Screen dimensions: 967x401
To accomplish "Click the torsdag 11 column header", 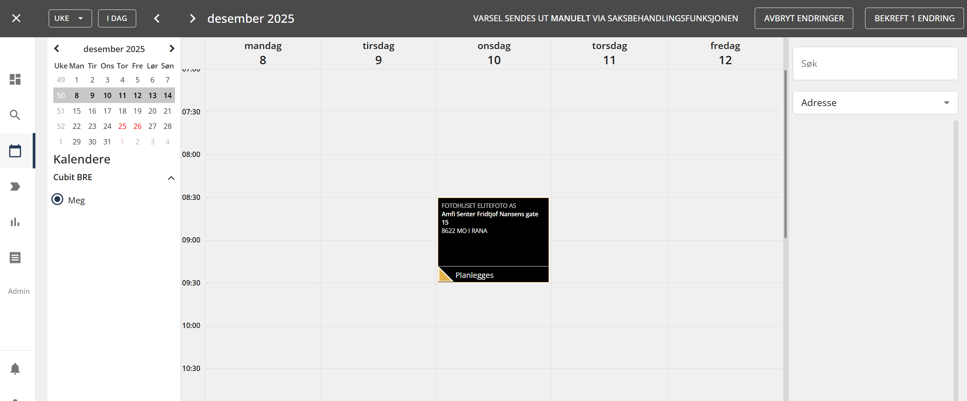I will [x=609, y=53].
